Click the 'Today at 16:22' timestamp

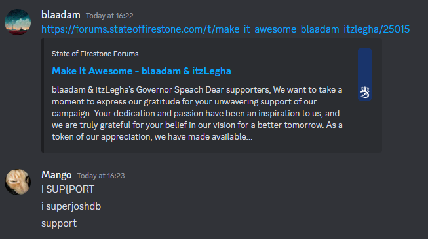(x=109, y=16)
